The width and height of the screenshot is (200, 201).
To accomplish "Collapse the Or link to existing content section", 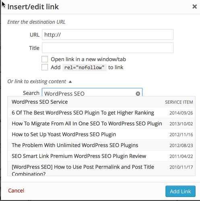I will point(70,82).
